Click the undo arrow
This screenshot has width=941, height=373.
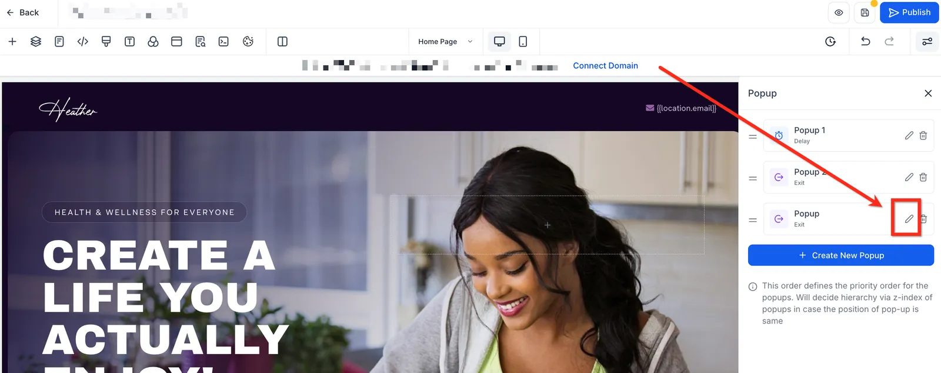pos(866,41)
